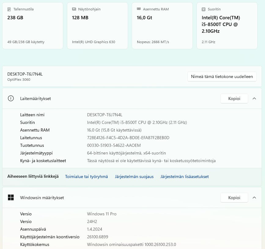Click the Kynä- ja kosketuslaitteet label
The height and width of the screenshot is (249, 265).
[43, 161]
